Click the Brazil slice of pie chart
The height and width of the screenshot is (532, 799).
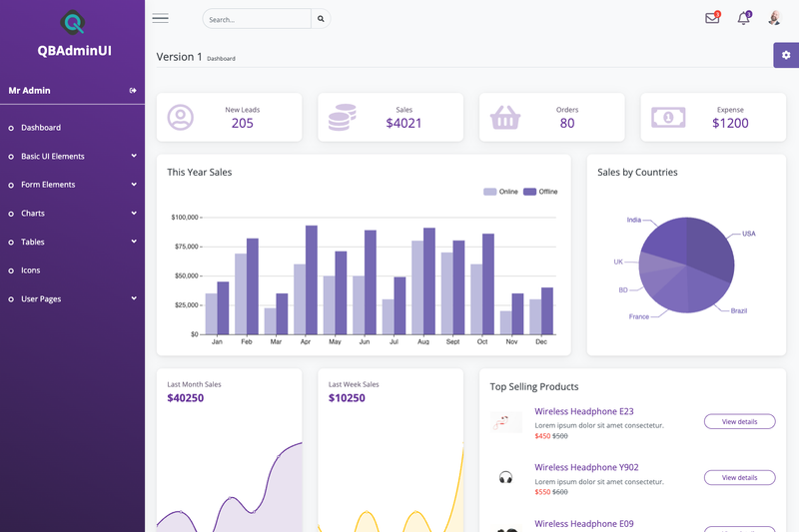(x=706, y=289)
